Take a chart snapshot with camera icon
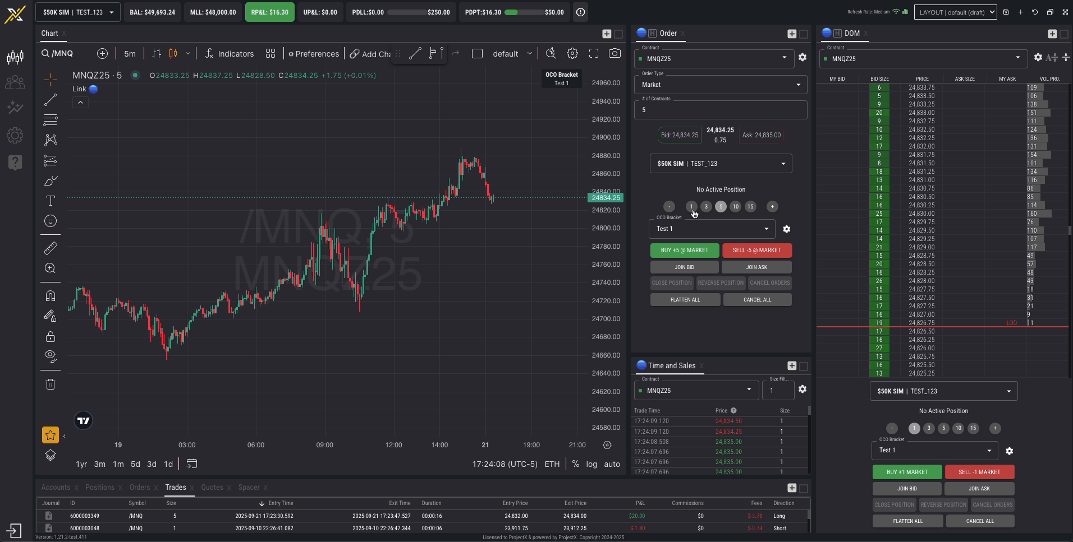1073x542 pixels. click(x=615, y=54)
